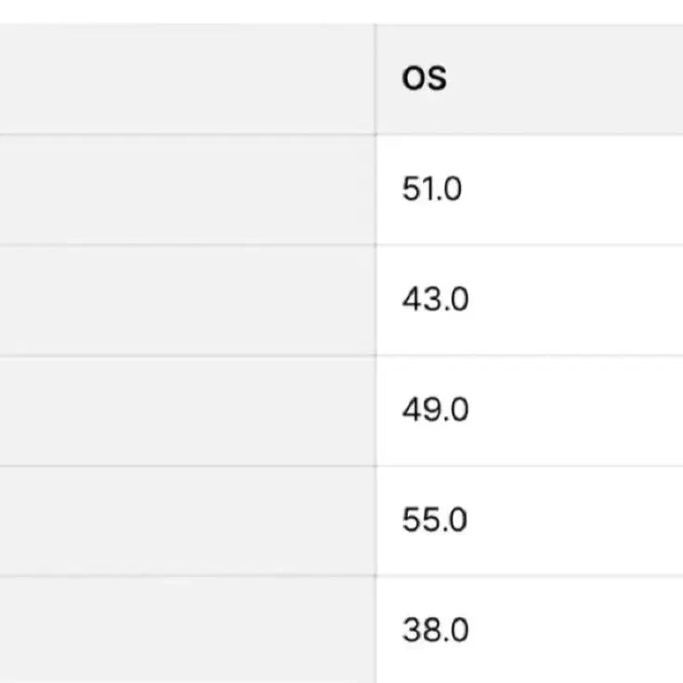Click the blank header cell left of OS
The width and height of the screenshot is (683, 683).
click(x=186, y=78)
